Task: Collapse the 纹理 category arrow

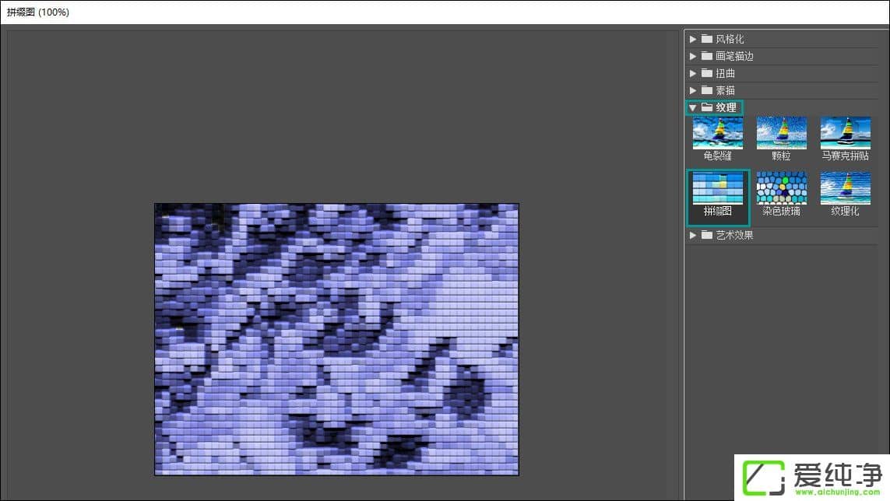Action: [x=693, y=107]
